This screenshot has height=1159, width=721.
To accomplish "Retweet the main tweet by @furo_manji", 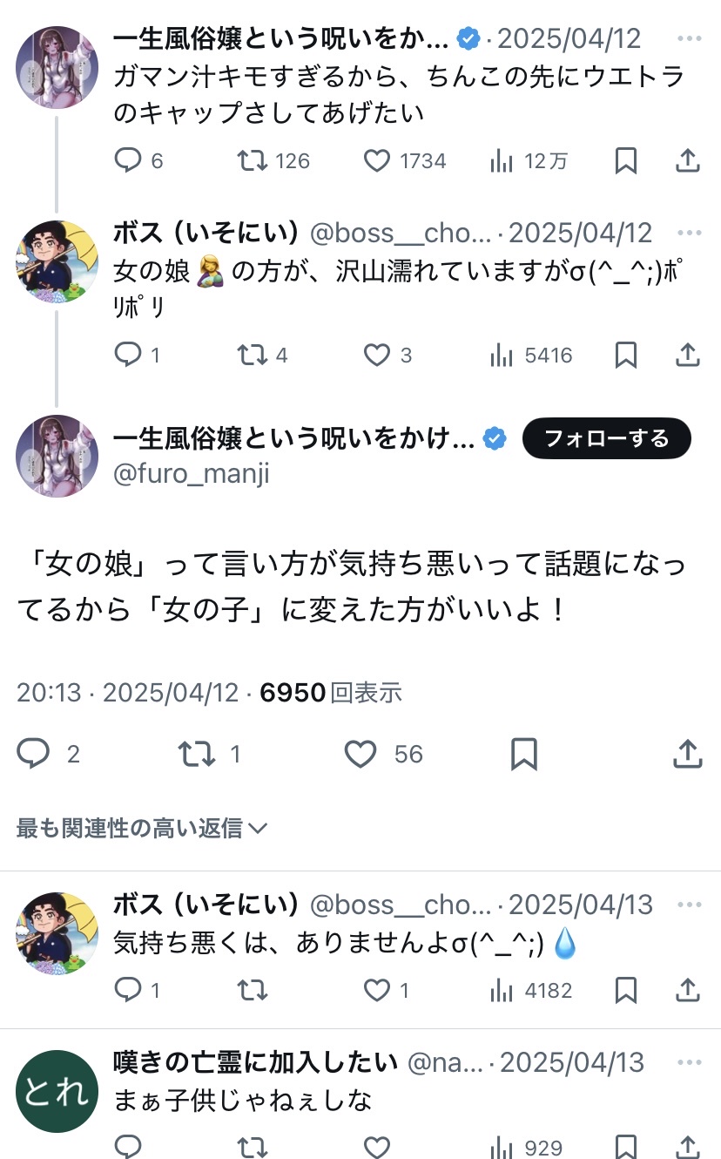I will tap(197, 754).
